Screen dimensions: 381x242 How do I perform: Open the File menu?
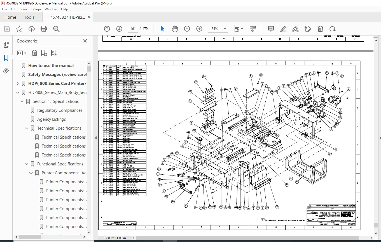[4, 9]
